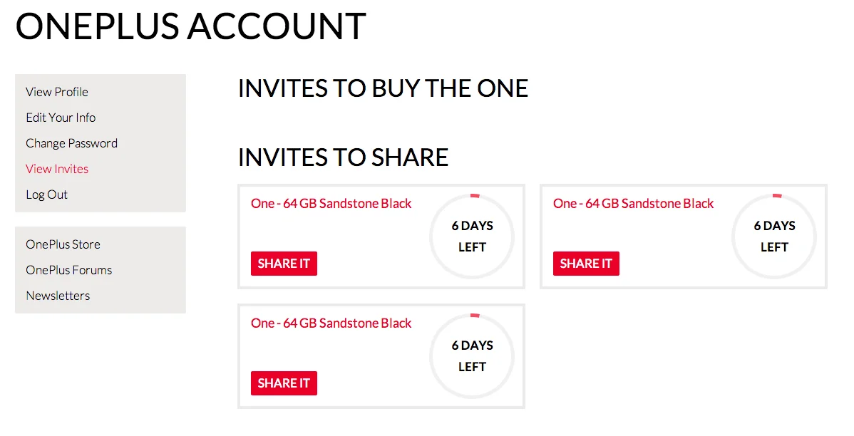This screenshot has width=854, height=436.
Task: Select the highlighted View Invites link
Action: coord(57,169)
